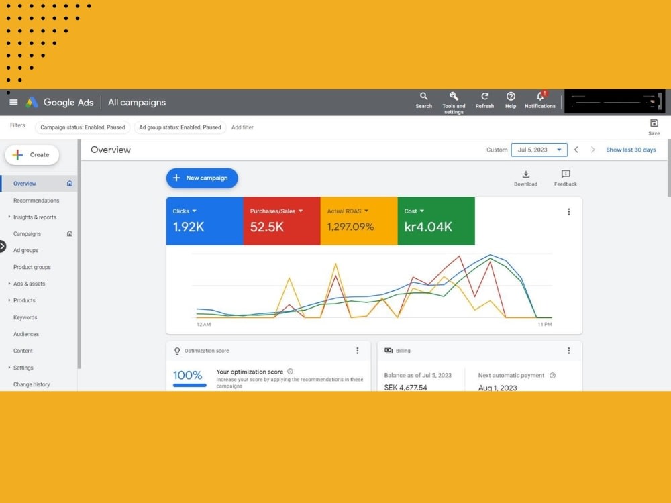Open Search in the top bar

(x=423, y=101)
